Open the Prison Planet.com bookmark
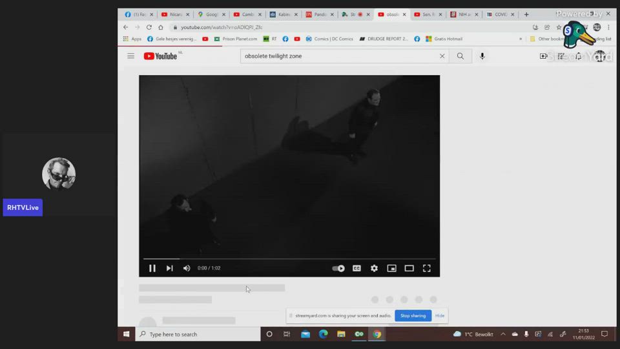 tap(236, 39)
